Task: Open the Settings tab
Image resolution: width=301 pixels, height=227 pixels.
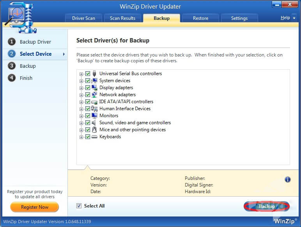Action: (239, 18)
